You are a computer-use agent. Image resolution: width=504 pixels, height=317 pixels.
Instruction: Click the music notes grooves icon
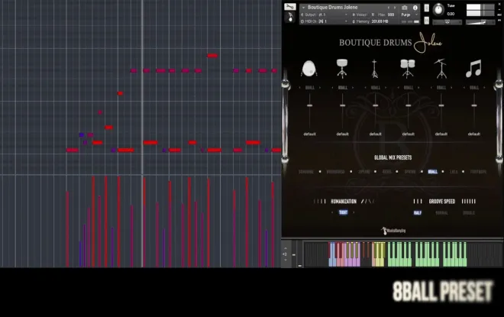pyautogui.click(x=473, y=69)
